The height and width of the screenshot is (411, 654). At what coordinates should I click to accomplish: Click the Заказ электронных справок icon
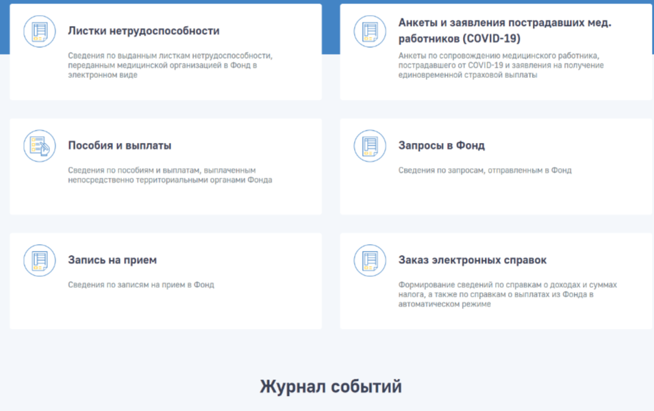370,261
